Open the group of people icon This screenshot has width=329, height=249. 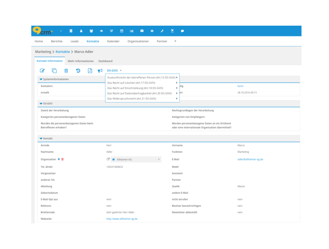[91, 31]
